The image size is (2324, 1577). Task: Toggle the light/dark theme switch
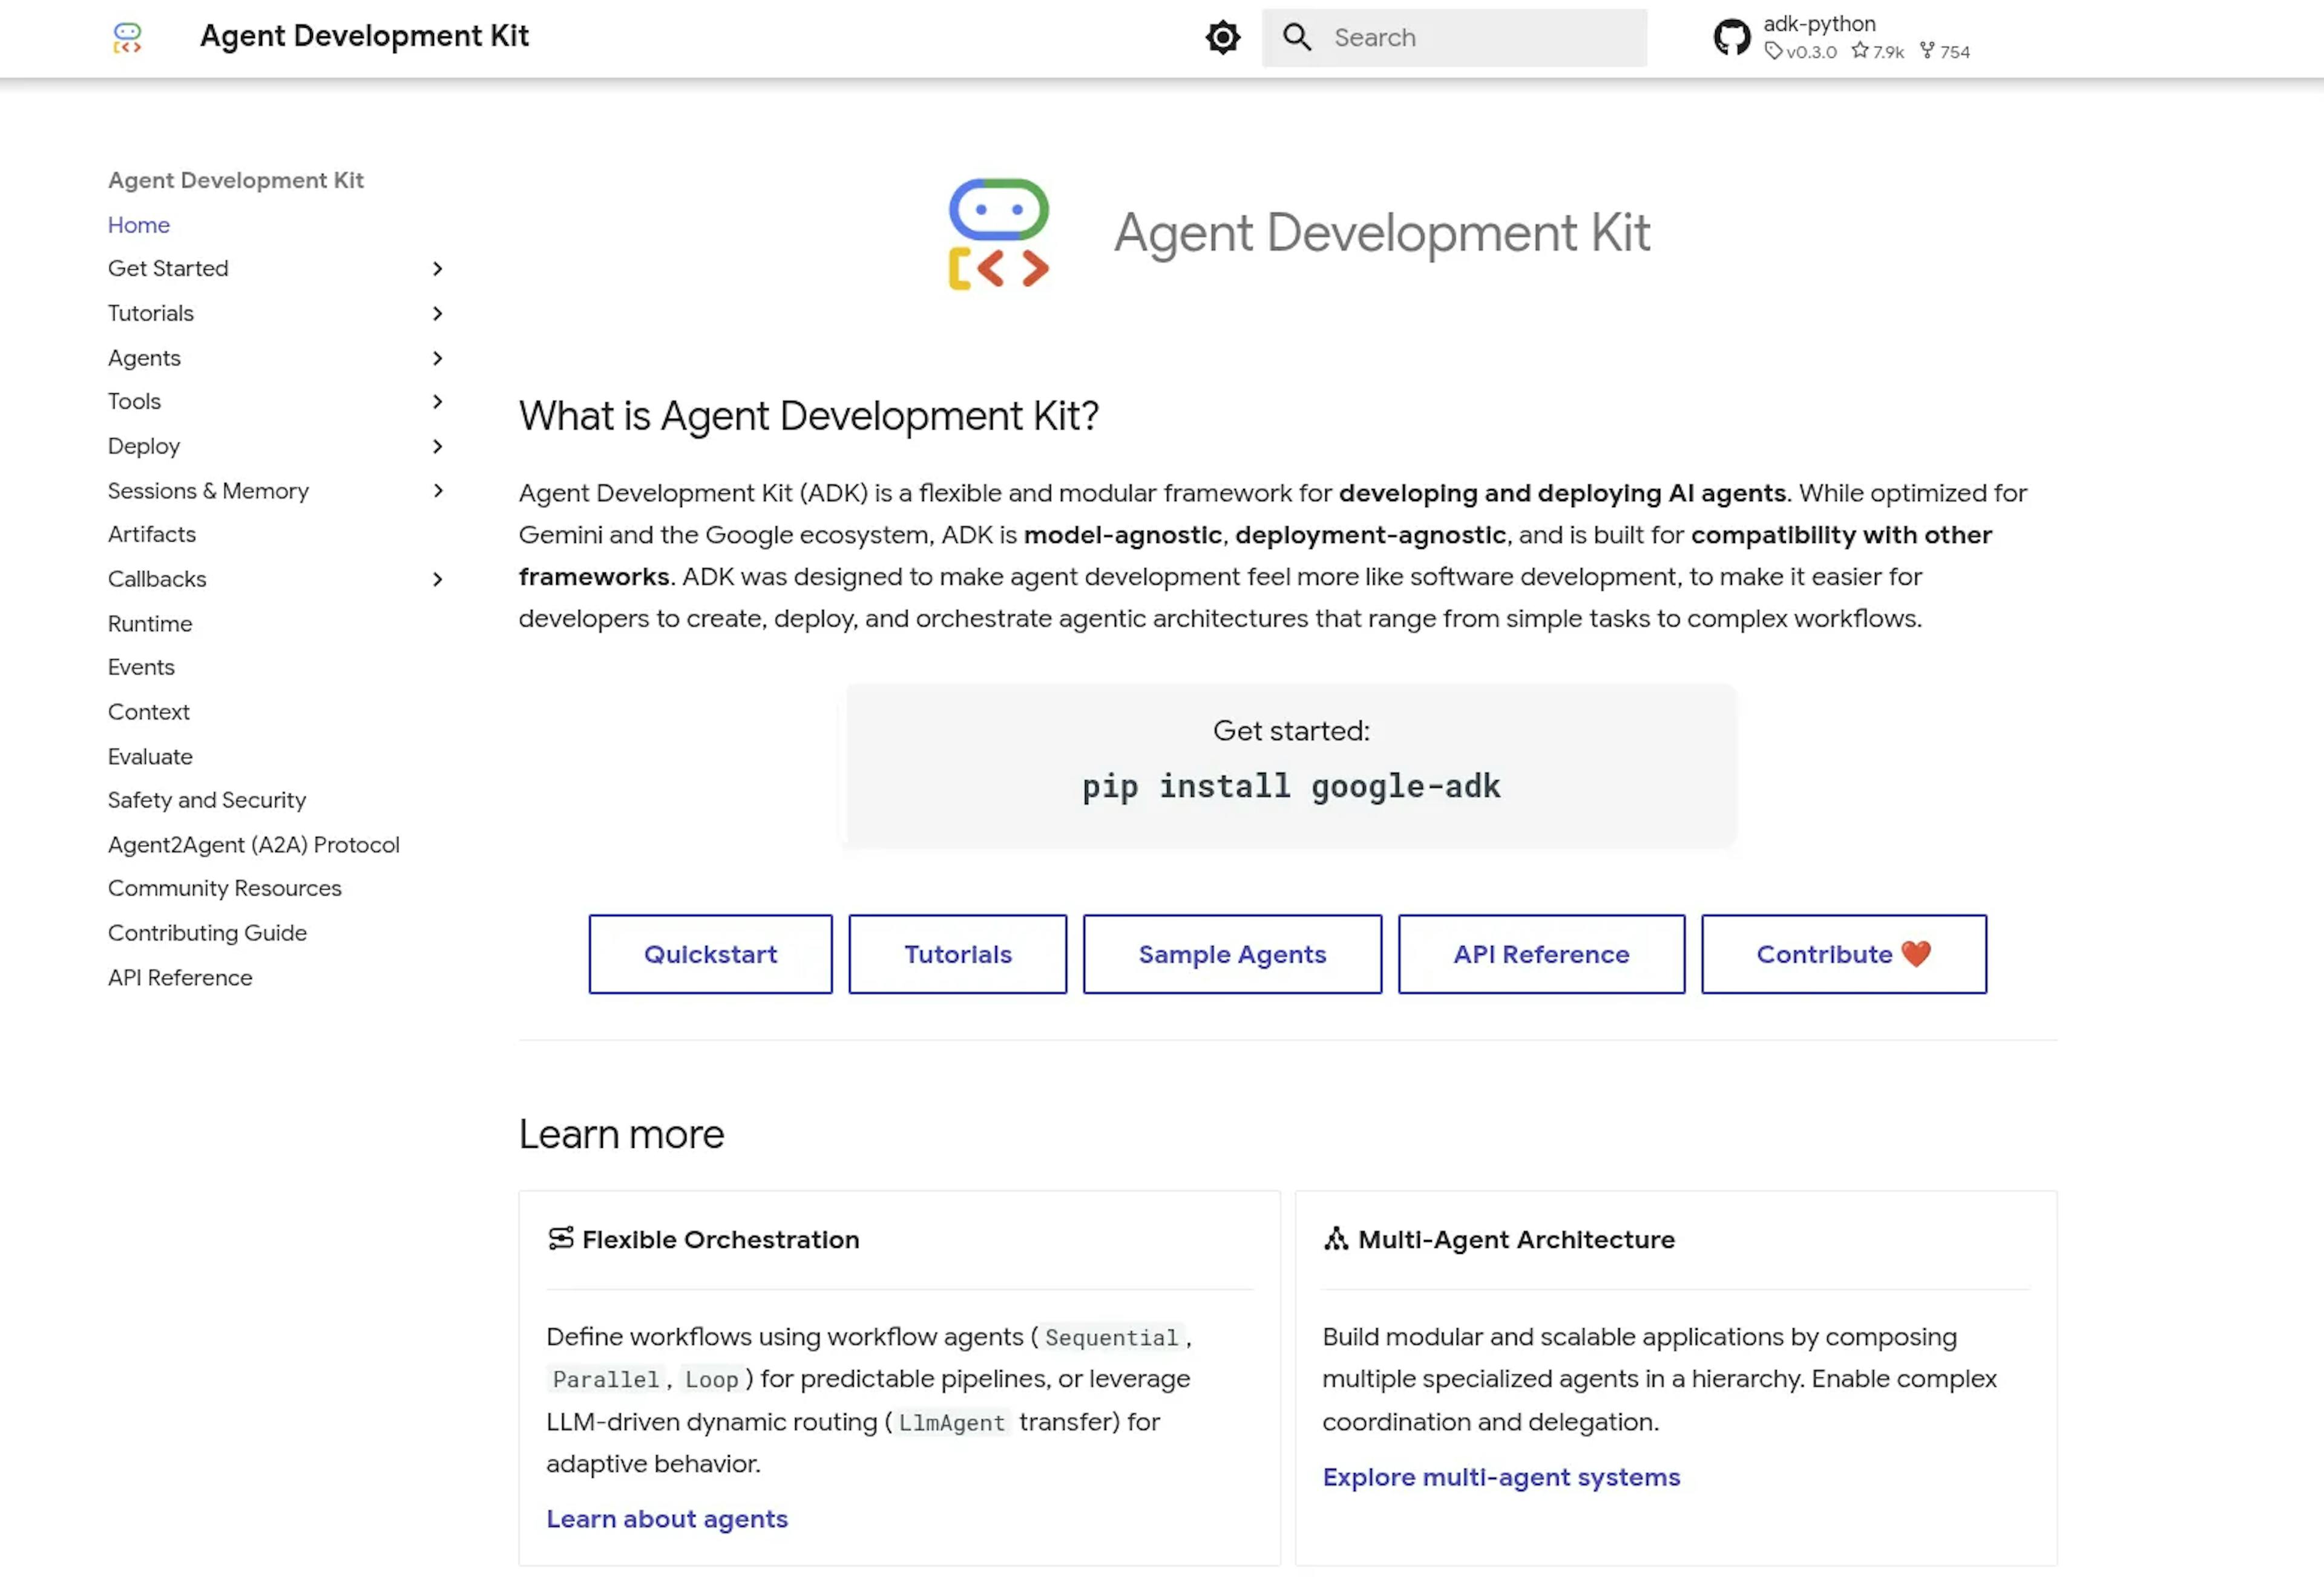[1222, 38]
